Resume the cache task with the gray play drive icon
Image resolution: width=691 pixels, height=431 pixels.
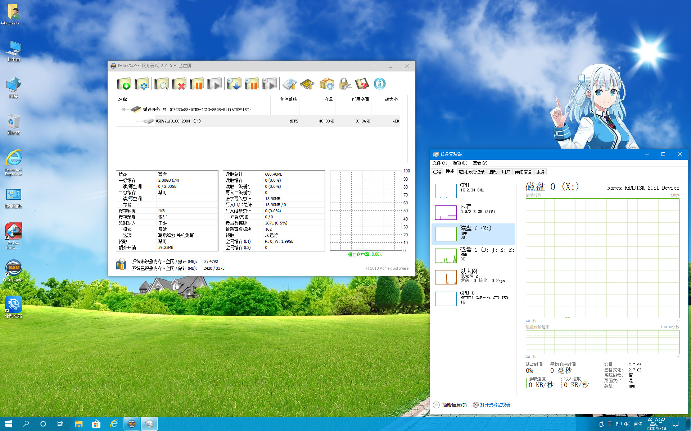[x=214, y=84]
